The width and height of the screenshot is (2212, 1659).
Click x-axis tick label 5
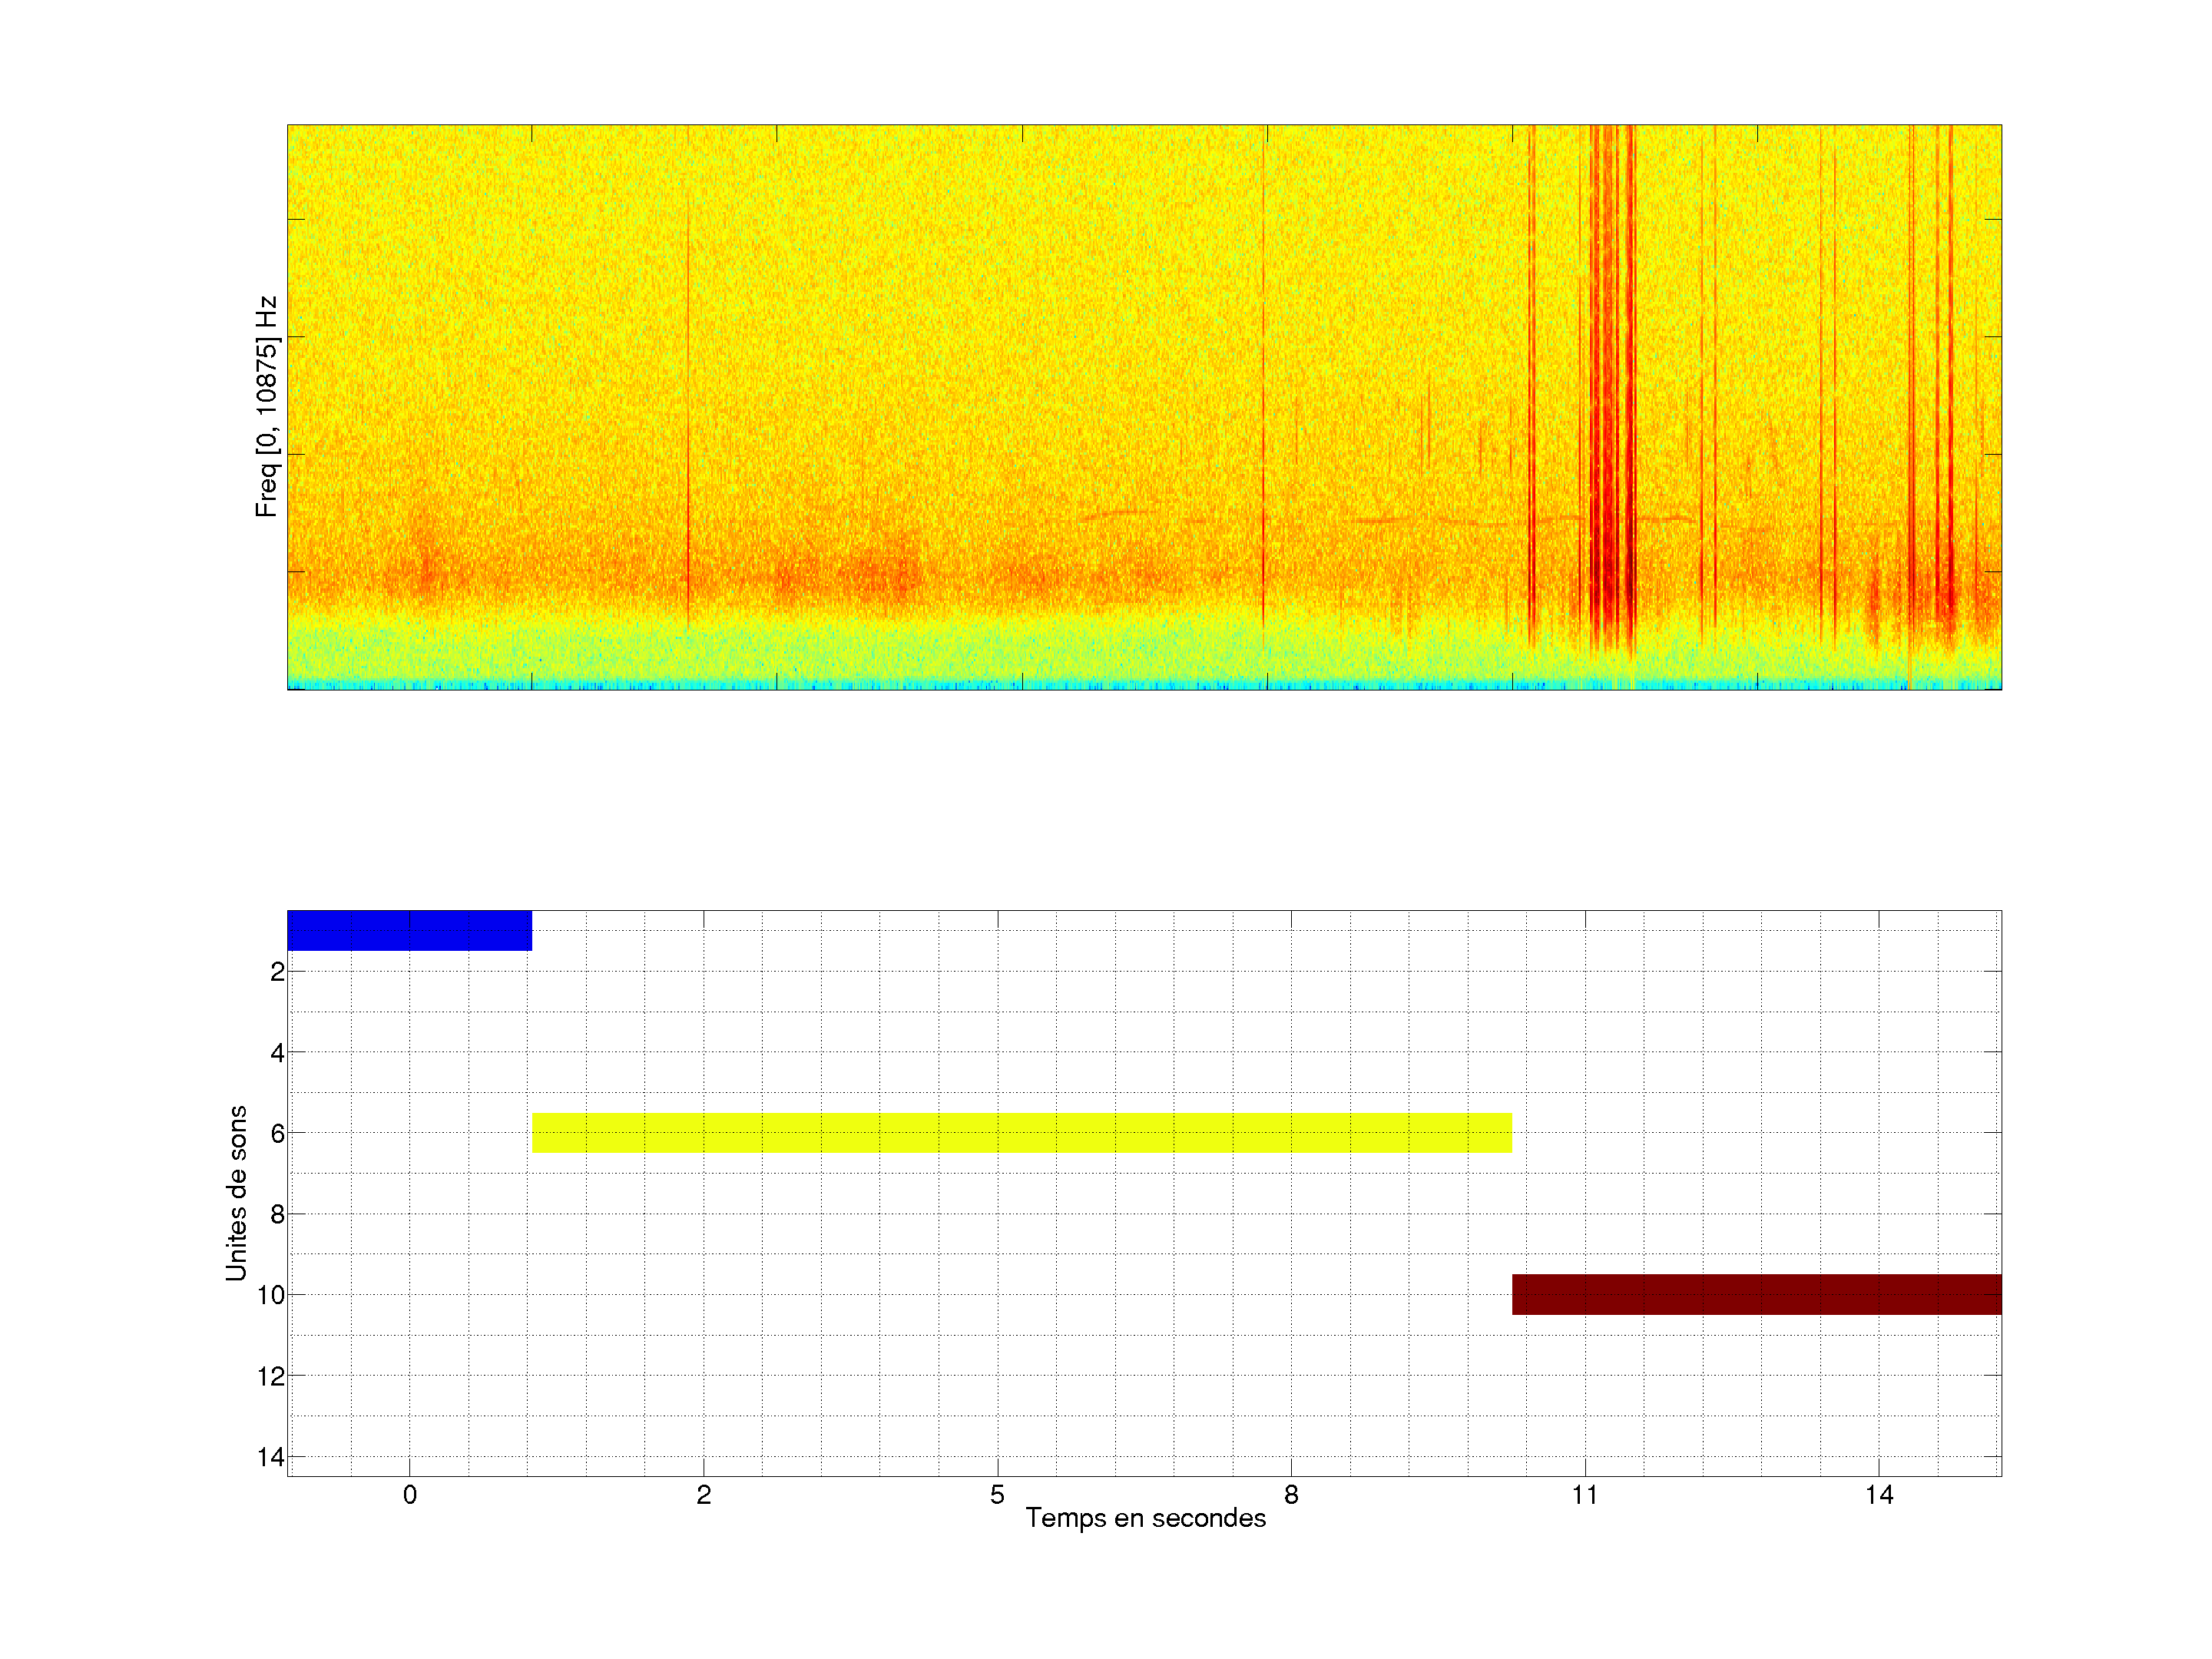point(997,1495)
